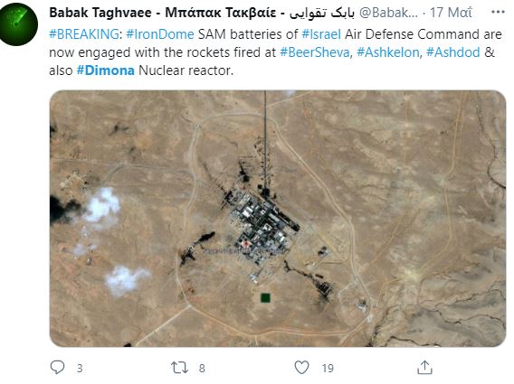Open the #Ashdod hashtag link
The height and width of the screenshot is (384, 514).
[453, 52]
